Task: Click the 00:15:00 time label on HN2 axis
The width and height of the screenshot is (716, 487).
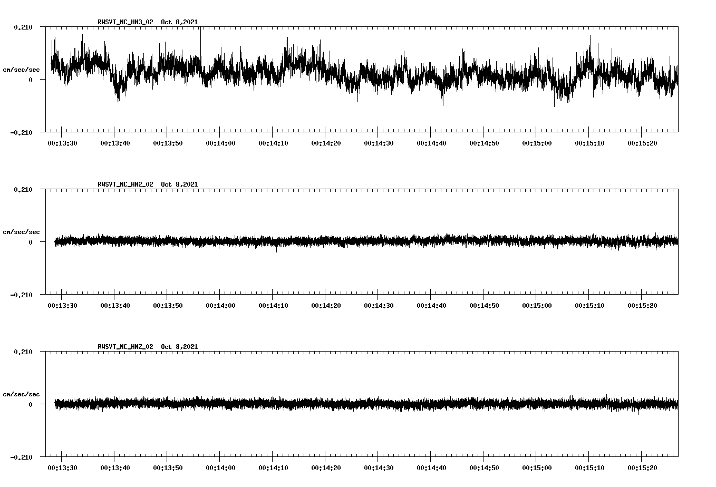Action: coord(537,306)
